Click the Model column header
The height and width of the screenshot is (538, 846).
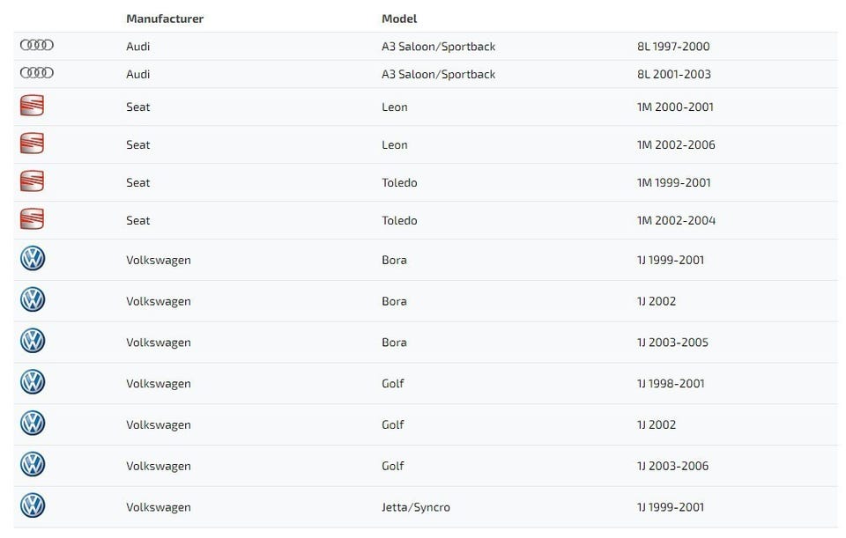pyautogui.click(x=399, y=18)
